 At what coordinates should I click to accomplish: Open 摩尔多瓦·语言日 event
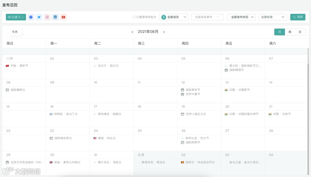click(107, 162)
